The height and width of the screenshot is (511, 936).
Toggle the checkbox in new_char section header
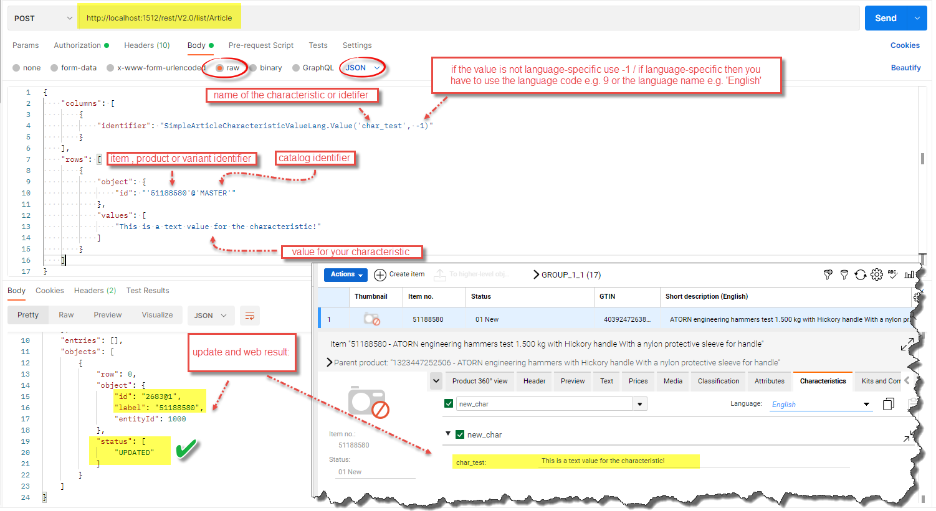(x=460, y=434)
